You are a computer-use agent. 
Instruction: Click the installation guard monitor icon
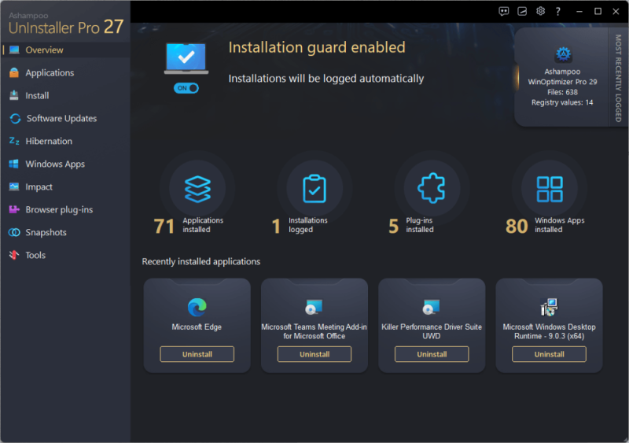click(x=186, y=59)
